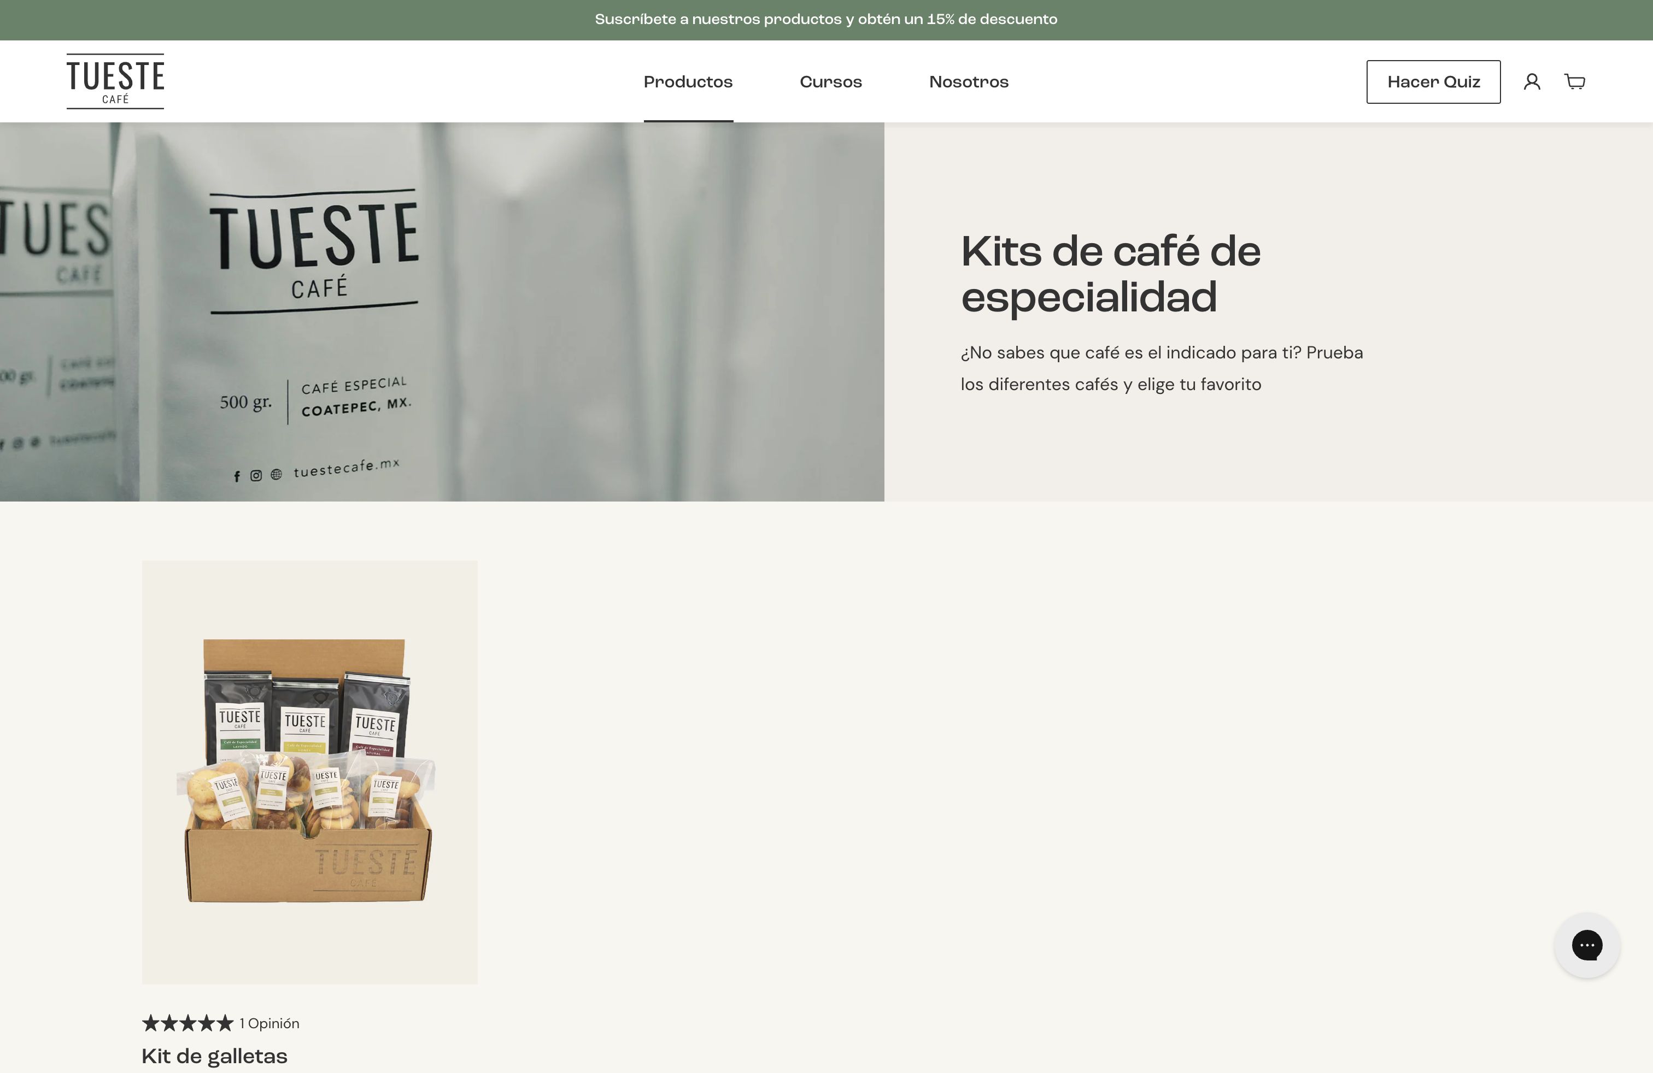The width and height of the screenshot is (1653, 1073).
Task: Open the account login icon
Action: tap(1532, 81)
